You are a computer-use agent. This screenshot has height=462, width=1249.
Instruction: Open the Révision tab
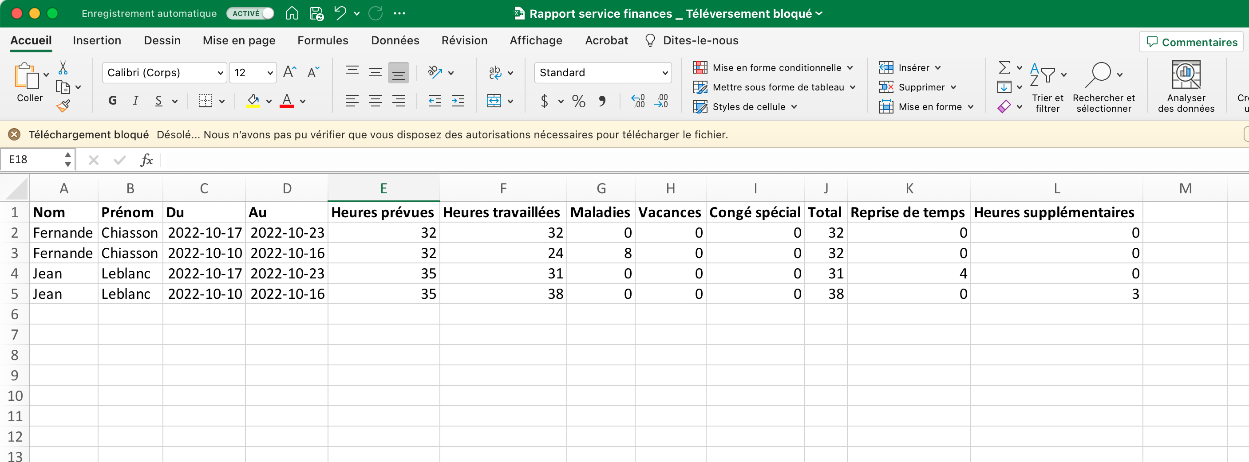[464, 40]
